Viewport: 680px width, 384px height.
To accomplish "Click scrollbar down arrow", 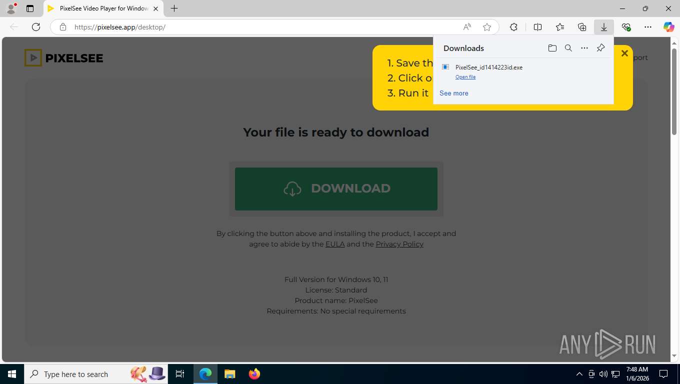I will [x=674, y=356].
